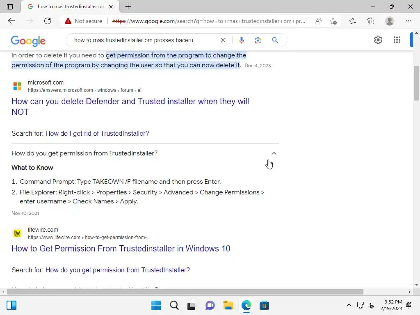Image resolution: width=420 pixels, height=315 pixels.
Task: Open Edge Settings and more menu
Action: click(408, 21)
